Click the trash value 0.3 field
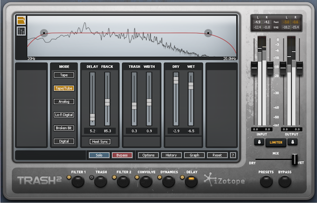The width and height of the screenshot is (317, 203). [x=134, y=131]
